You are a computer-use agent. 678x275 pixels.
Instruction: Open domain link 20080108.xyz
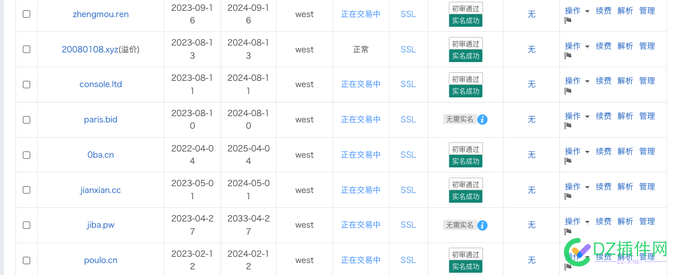[x=90, y=49]
